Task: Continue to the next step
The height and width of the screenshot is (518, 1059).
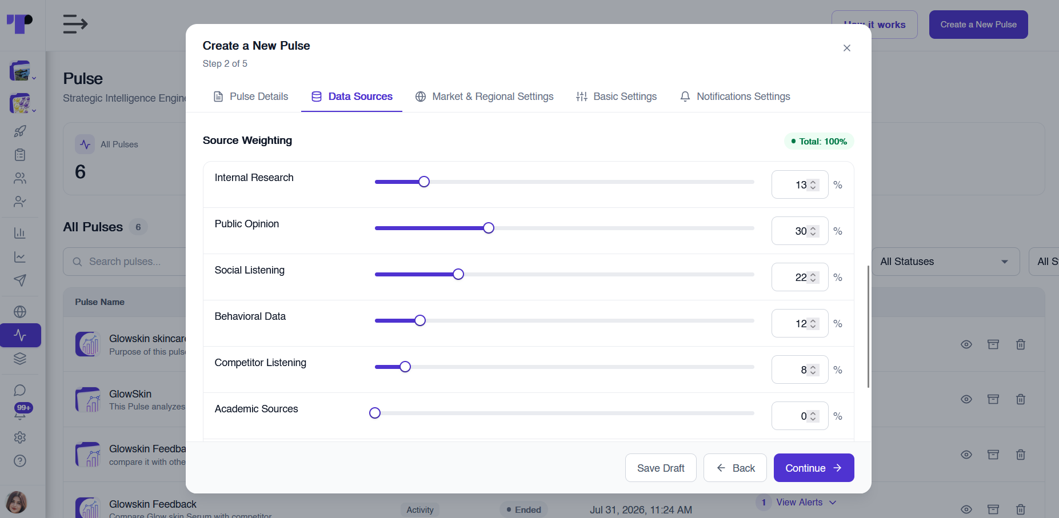Action: tap(814, 468)
